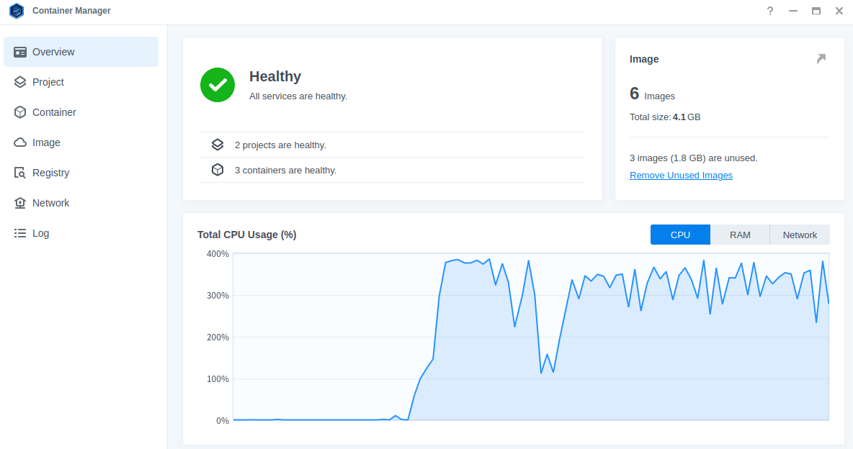Click the Network icon in sidebar
The width and height of the screenshot is (853, 449).
pyautogui.click(x=20, y=203)
